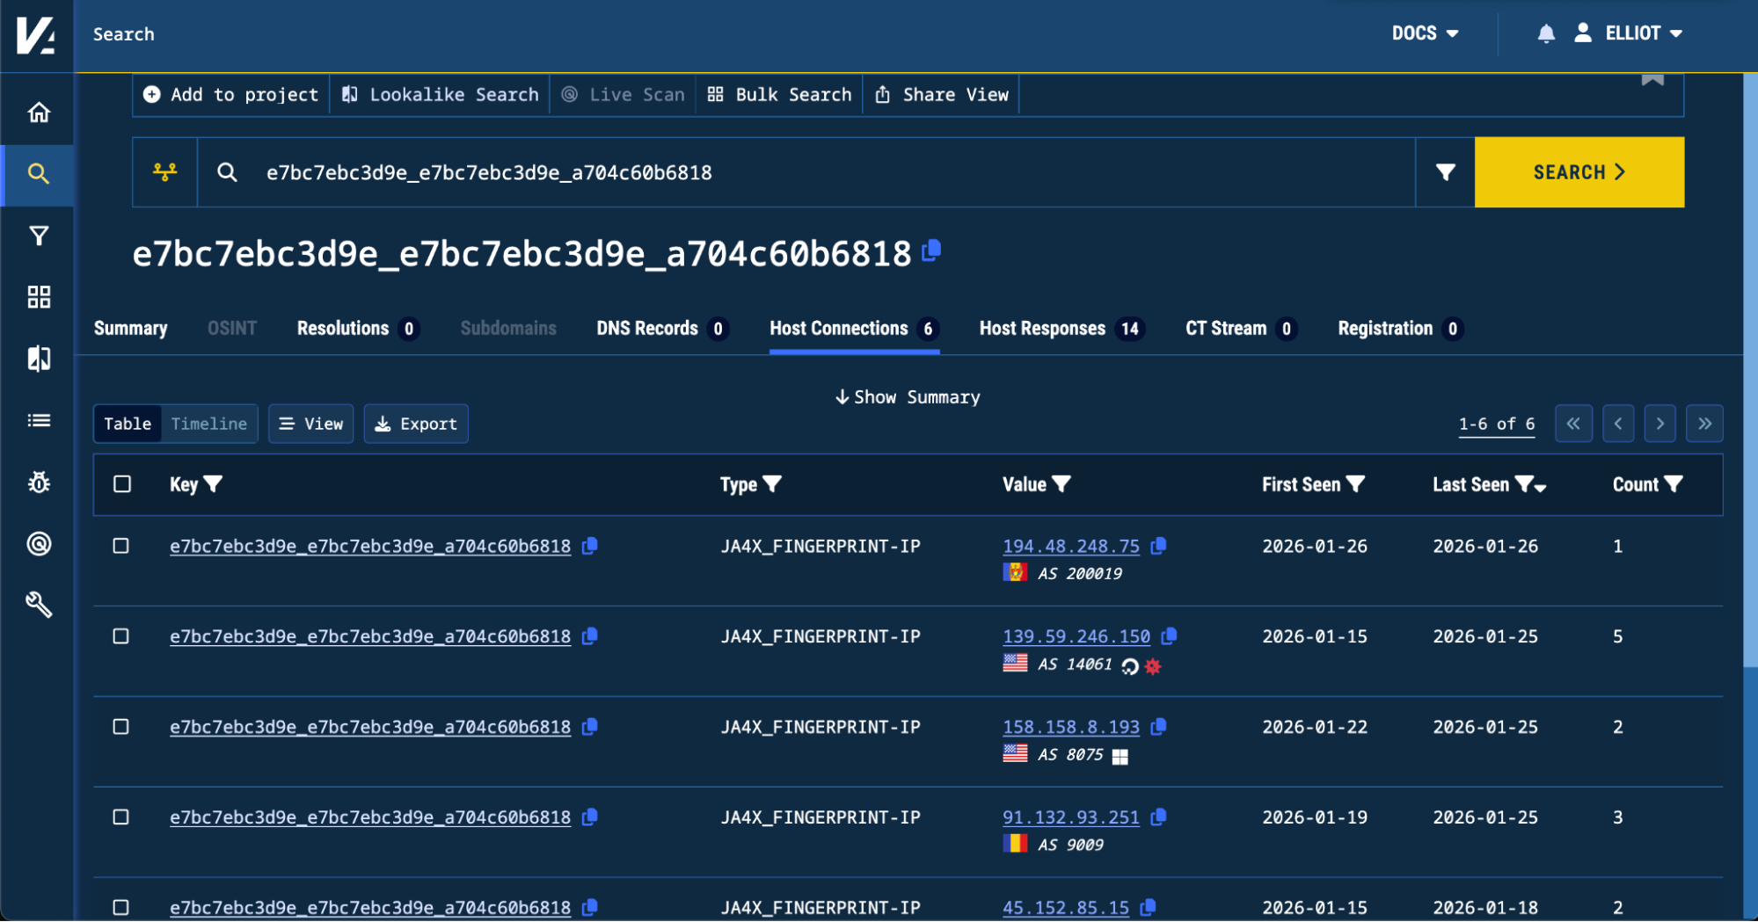Click the Export button
This screenshot has width=1758, height=922.
415,424
